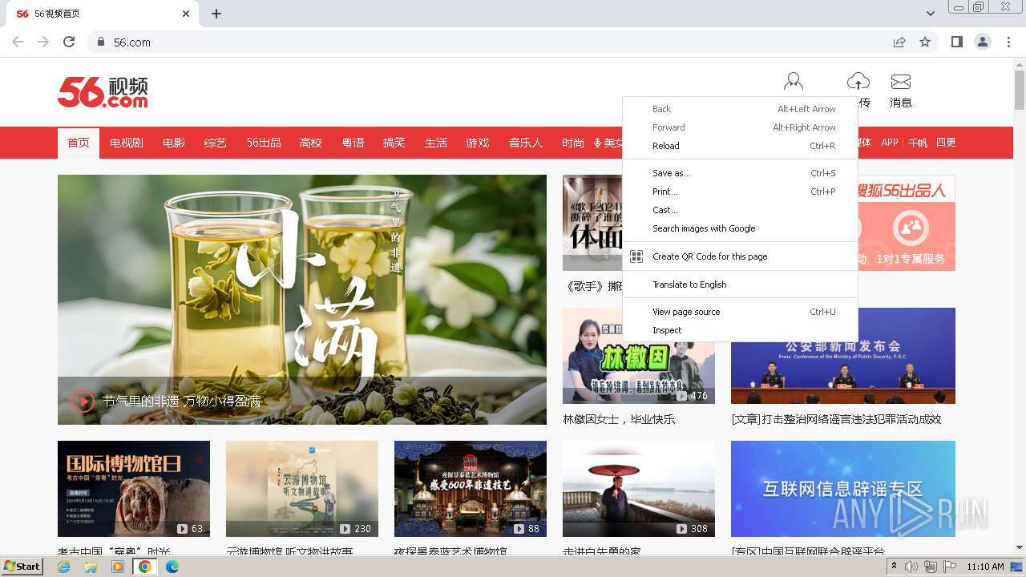Click the browser forward arrow button
Image resolution: width=1026 pixels, height=577 pixels.
tap(43, 42)
